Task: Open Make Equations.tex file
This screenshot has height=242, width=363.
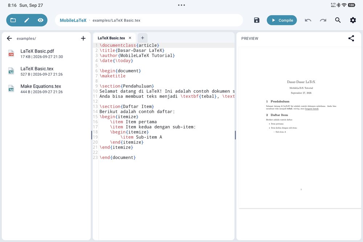Action: coord(46,89)
